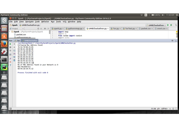Screen dimensions: 179x127
Task: Open the Navigate menu
Action: tap(29, 22)
